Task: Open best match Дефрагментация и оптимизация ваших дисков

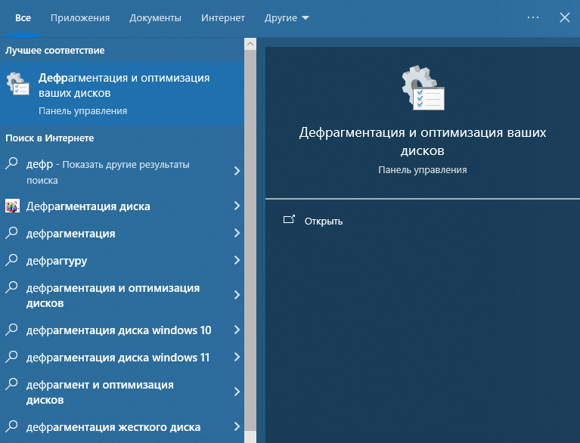Action: pyautogui.click(x=122, y=94)
